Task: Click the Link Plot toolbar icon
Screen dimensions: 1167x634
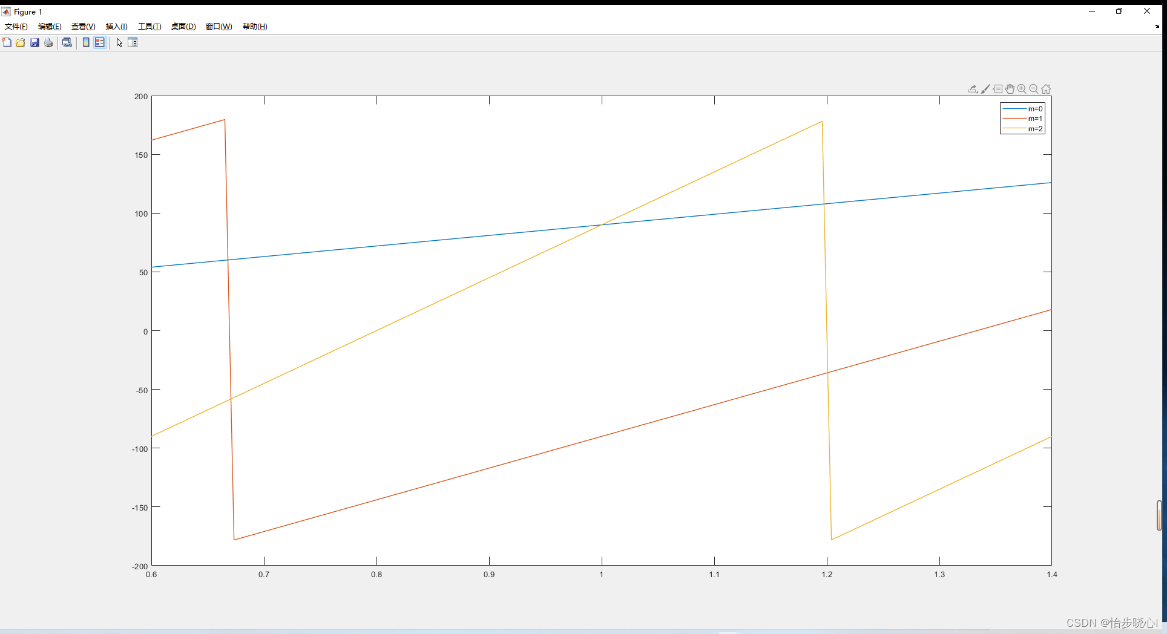Action: (67, 42)
